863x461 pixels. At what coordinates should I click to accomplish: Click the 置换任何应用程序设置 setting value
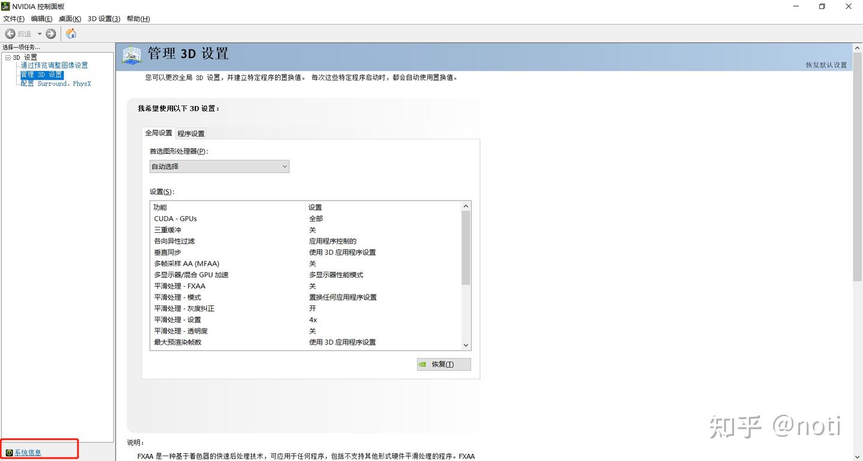coord(343,297)
